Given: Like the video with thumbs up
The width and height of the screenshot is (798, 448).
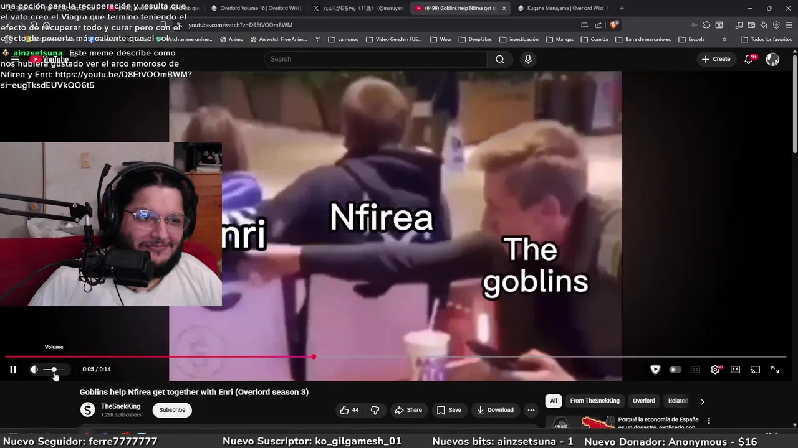Looking at the screenshot, I should [349, 410].
